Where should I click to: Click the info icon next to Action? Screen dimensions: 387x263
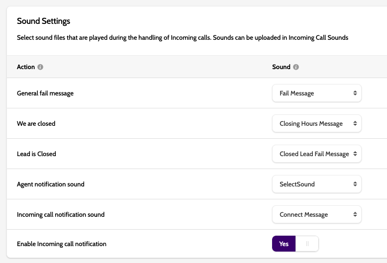40,67
